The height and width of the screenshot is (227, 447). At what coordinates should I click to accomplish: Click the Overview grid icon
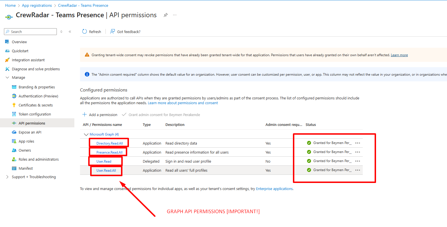pos(7,42)
